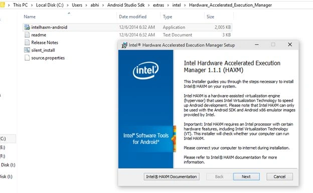
Task: Expand the chevron after intel breadcrumb
Action: click(x=185, y=5)
